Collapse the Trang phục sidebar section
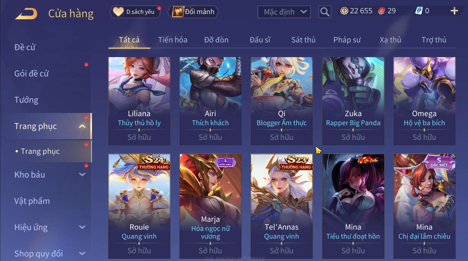The image size is (468, 261). click(x=82, y=126)
